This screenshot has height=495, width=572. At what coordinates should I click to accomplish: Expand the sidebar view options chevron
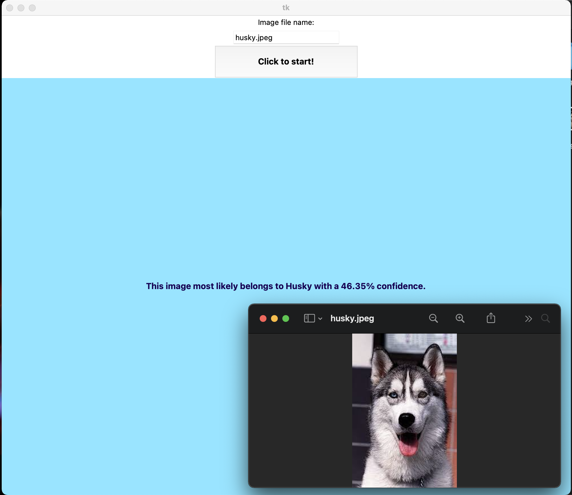point(320,319)
